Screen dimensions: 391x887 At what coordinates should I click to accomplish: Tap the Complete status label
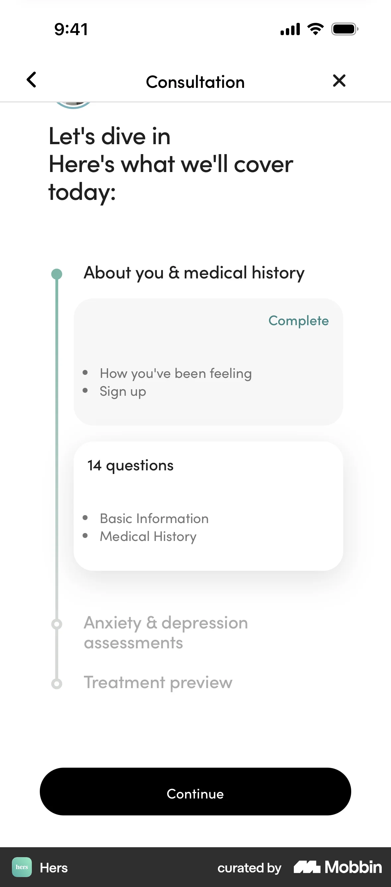[x=298, y=321]
